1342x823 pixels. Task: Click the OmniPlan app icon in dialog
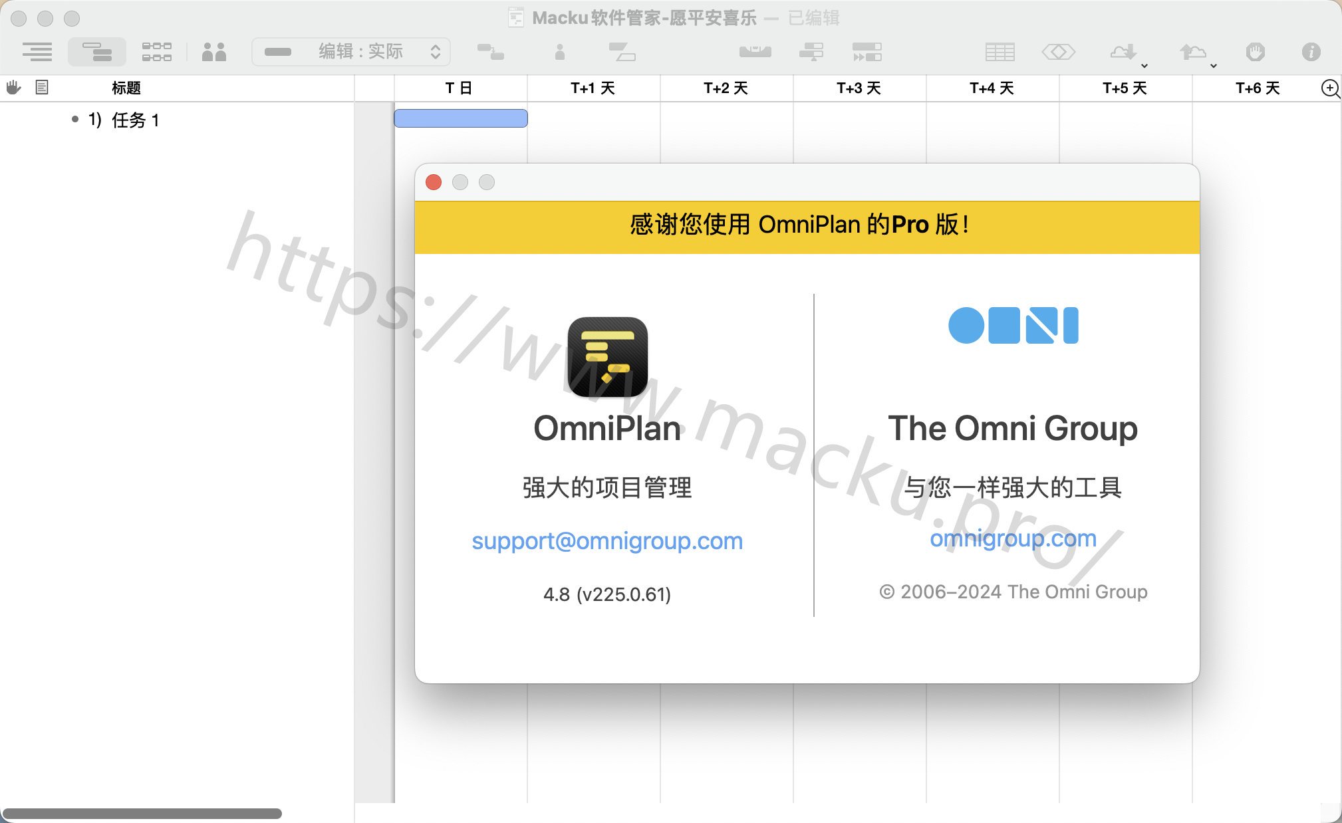[607, 357]
